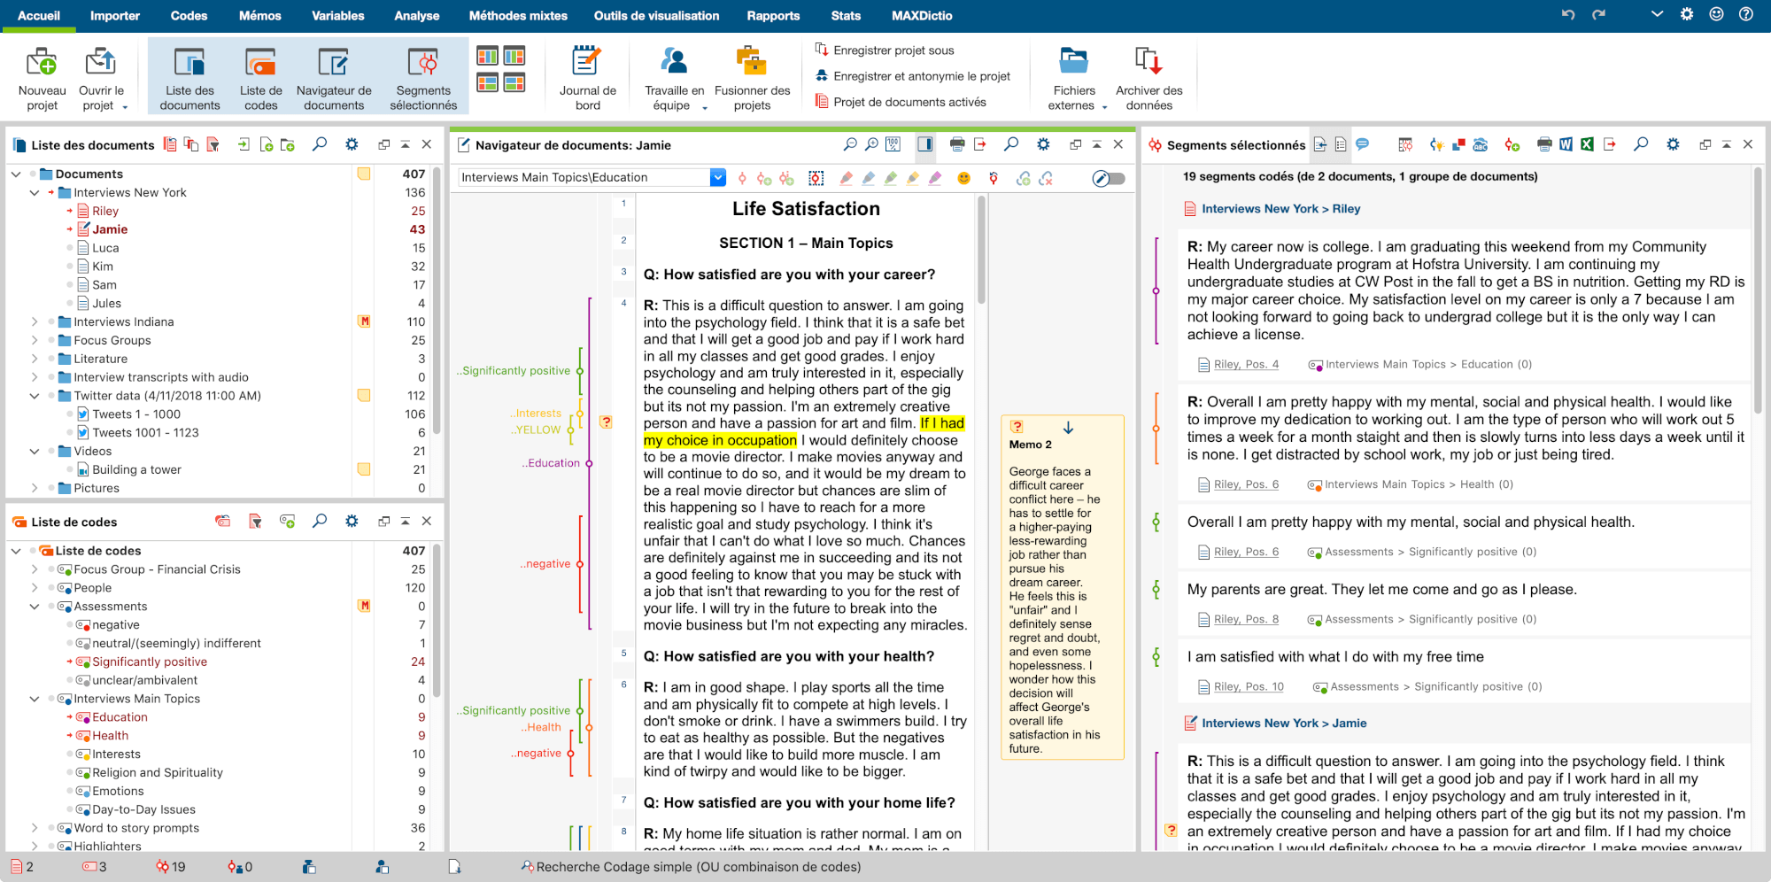Image resolution: width=1771 pixels, height=882 pixels.
Task: Toggle activation of the Education code
Action: coord(70,716)
